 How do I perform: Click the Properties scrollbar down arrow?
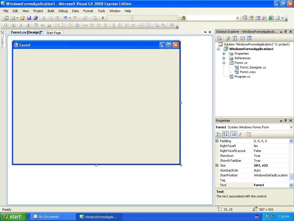coord(291,185)
